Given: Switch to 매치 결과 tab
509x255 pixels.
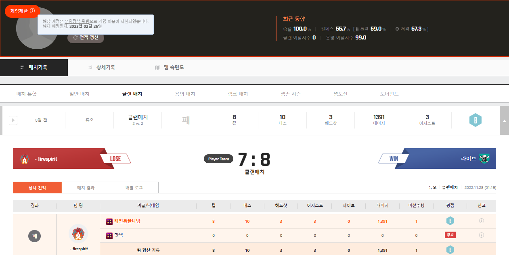Looking at the screenshot, I should click(x=86, y=188).
